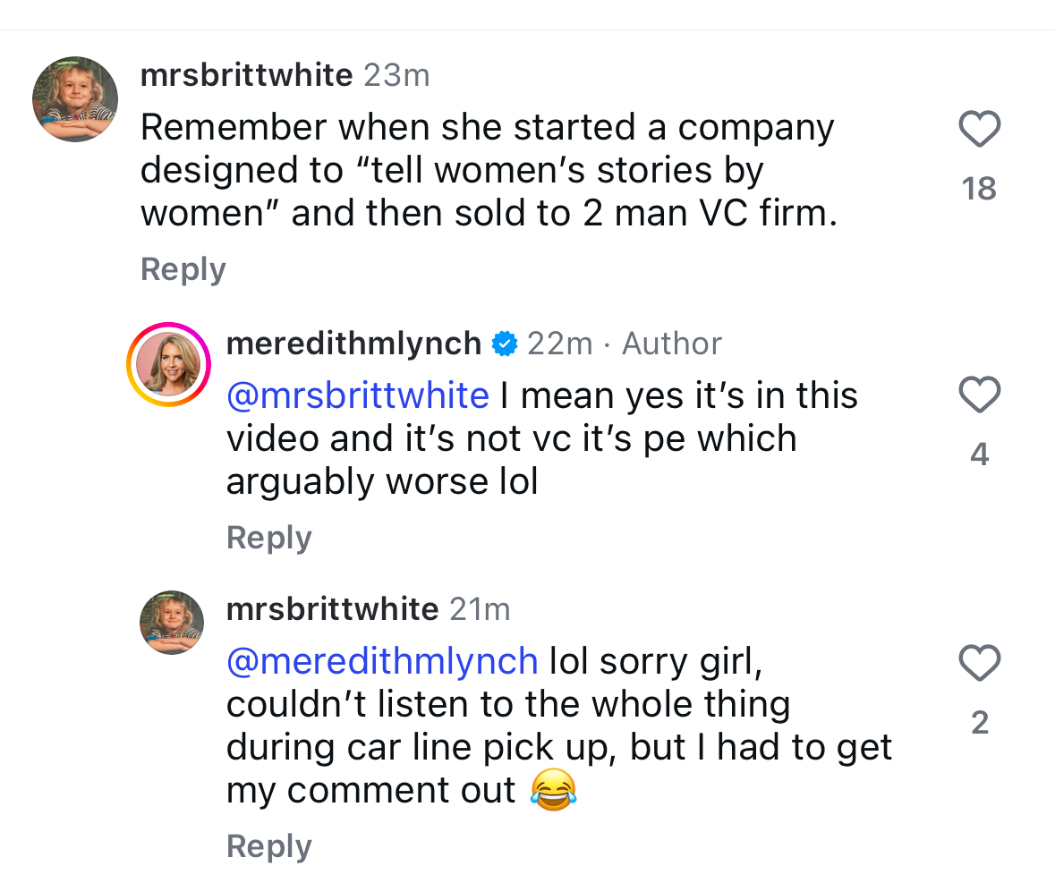The width and height of the screenshot is (1055, 883).
Task: Reply to the 21m comment by mrsbrittwhite
Action: (x=269, y=846)
